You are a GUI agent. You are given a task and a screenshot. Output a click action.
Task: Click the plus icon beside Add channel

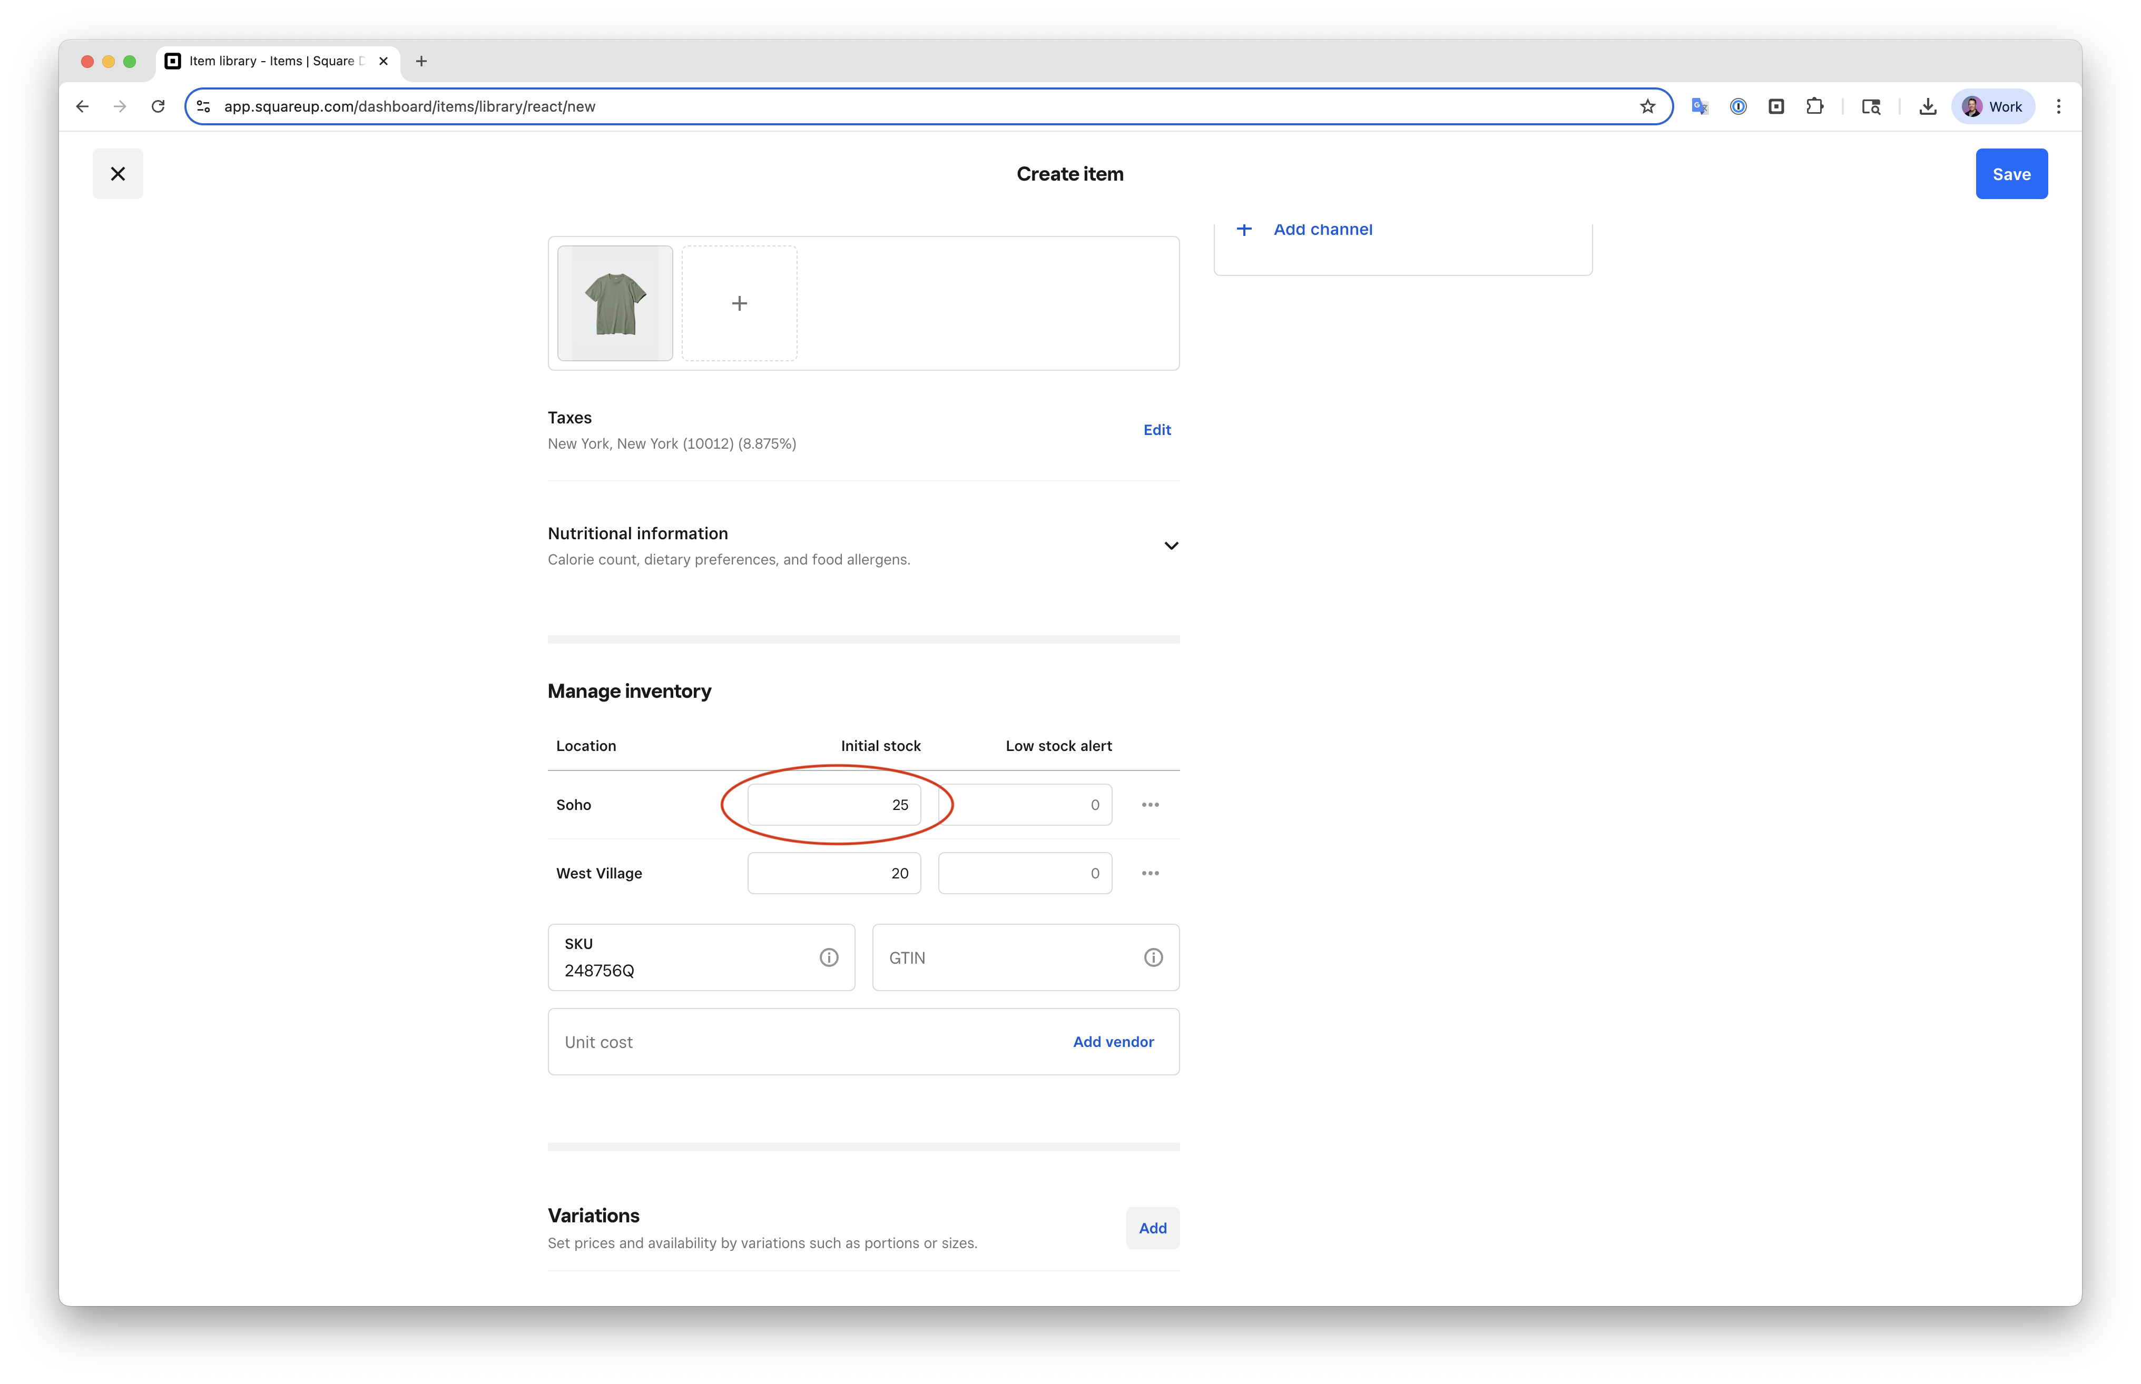1244,229
